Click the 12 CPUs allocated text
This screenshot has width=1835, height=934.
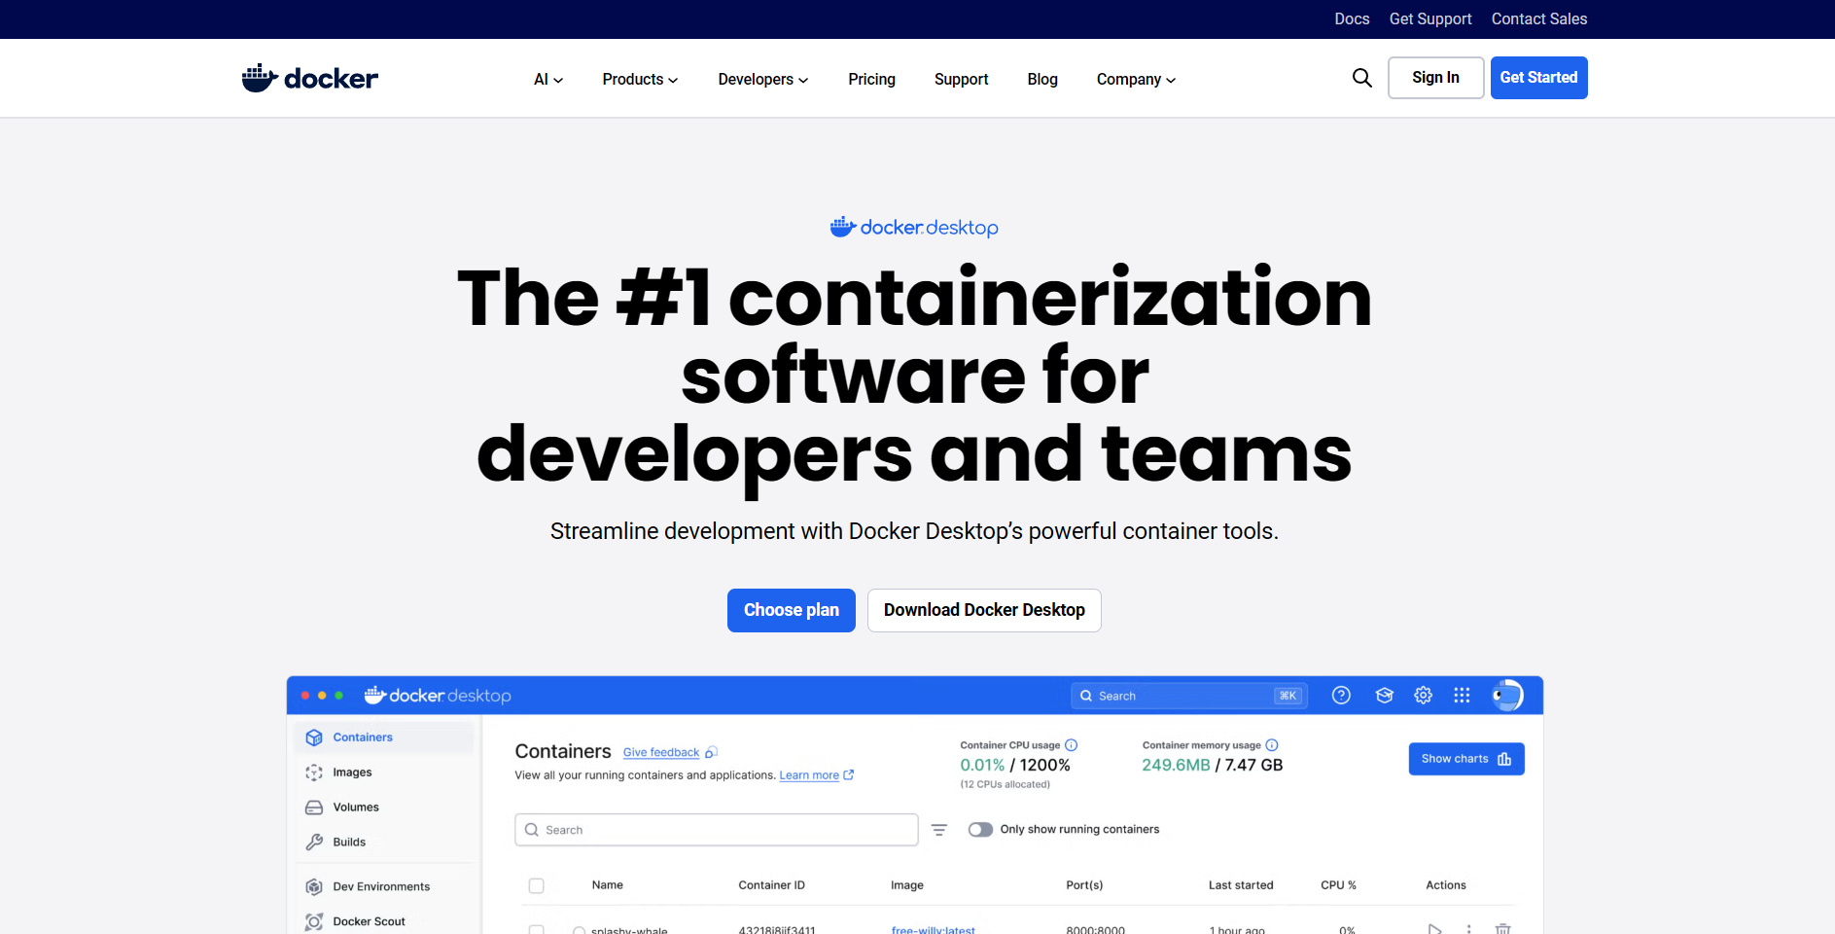[1006, 784]
